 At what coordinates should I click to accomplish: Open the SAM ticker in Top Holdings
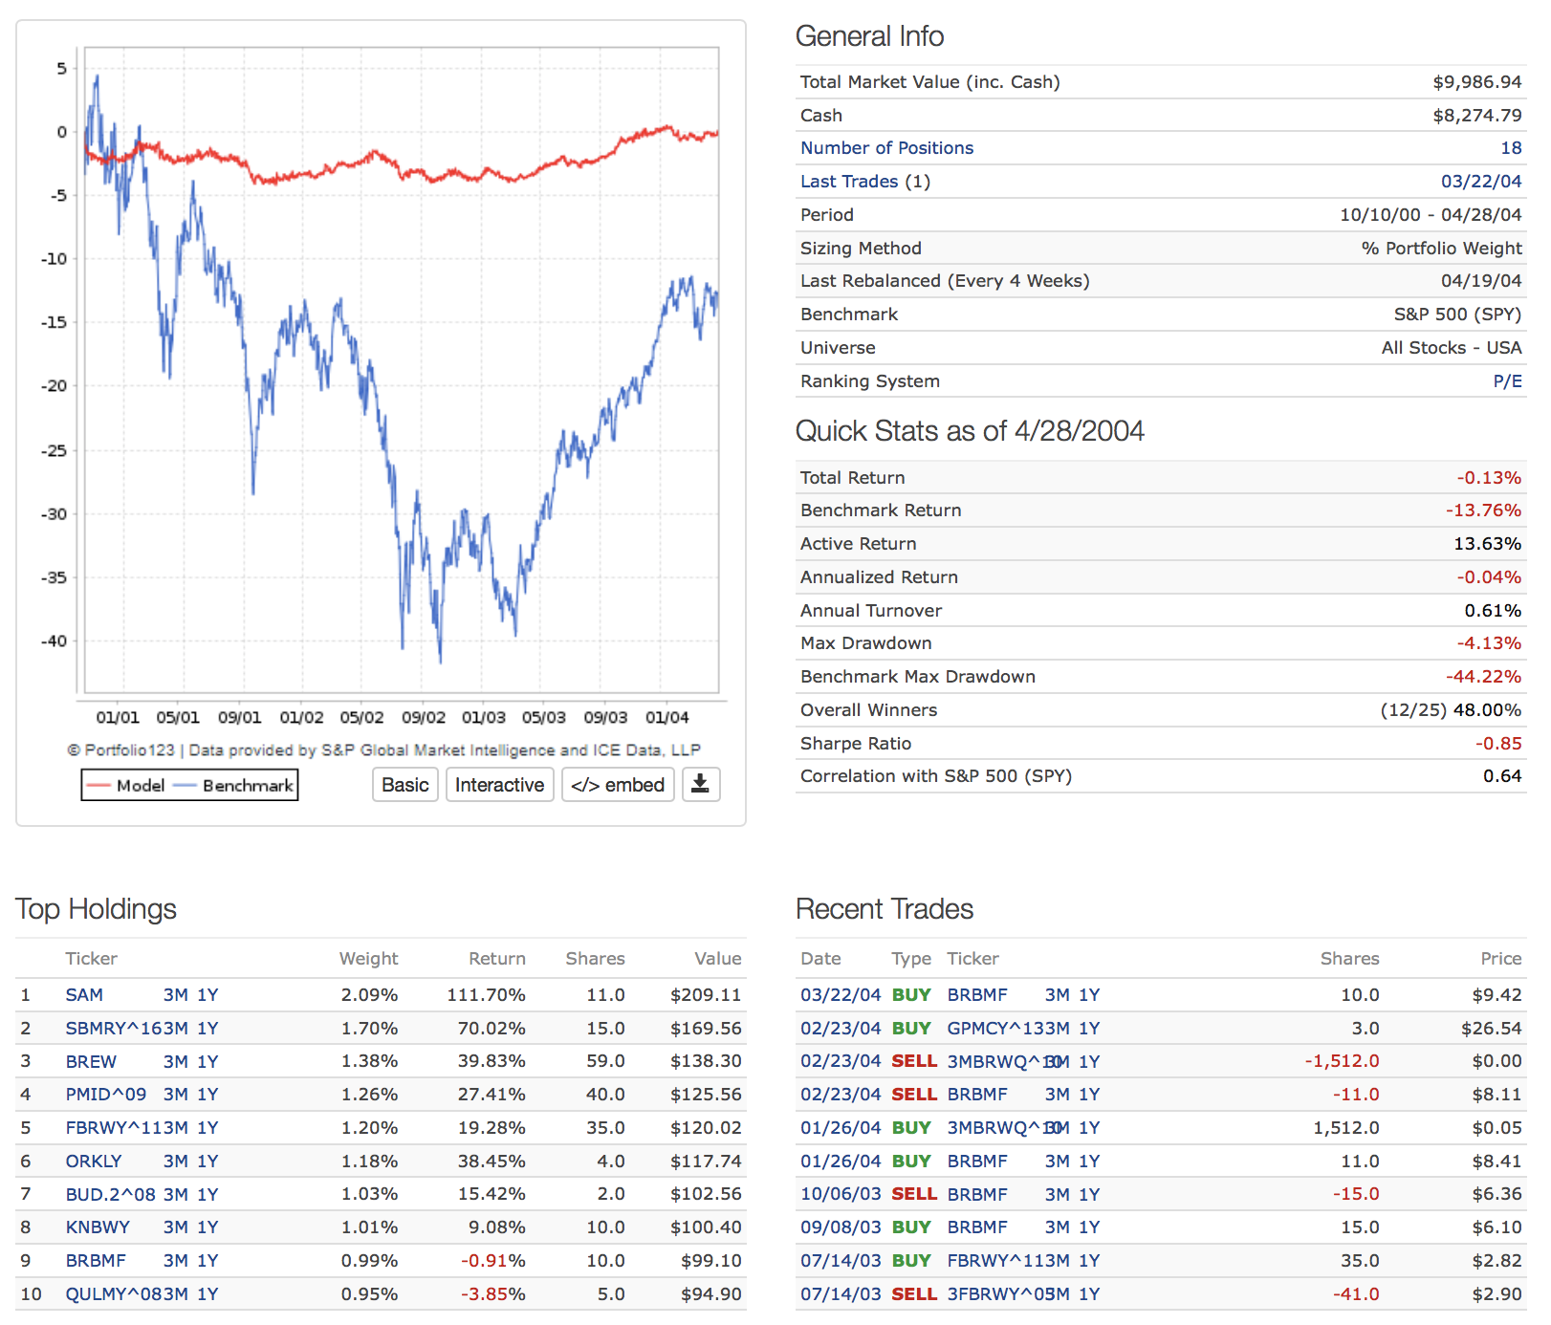pos(84,995)
